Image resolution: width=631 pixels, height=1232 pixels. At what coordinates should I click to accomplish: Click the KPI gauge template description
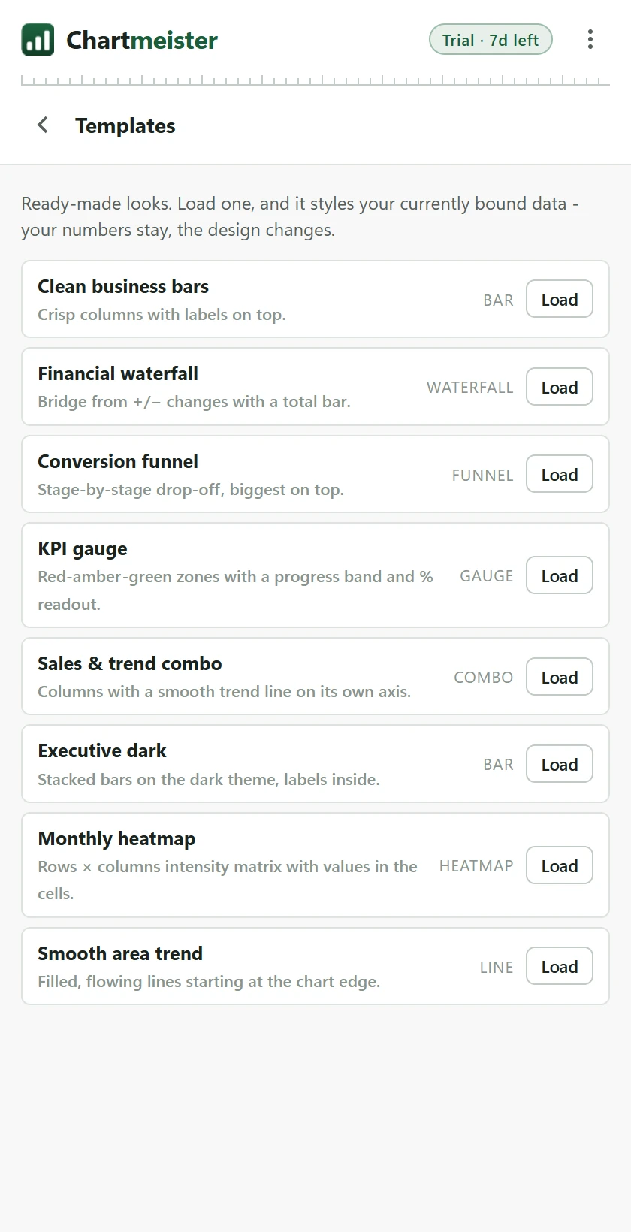[235, 590]
